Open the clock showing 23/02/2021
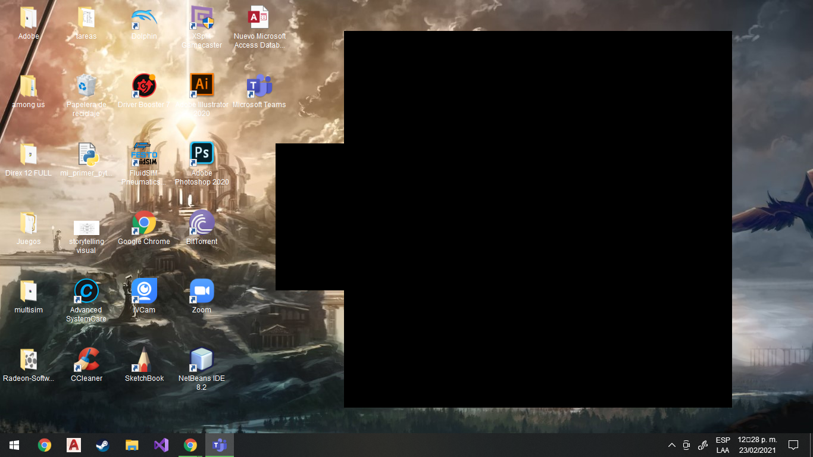The image size is (813, 457). 757,445
